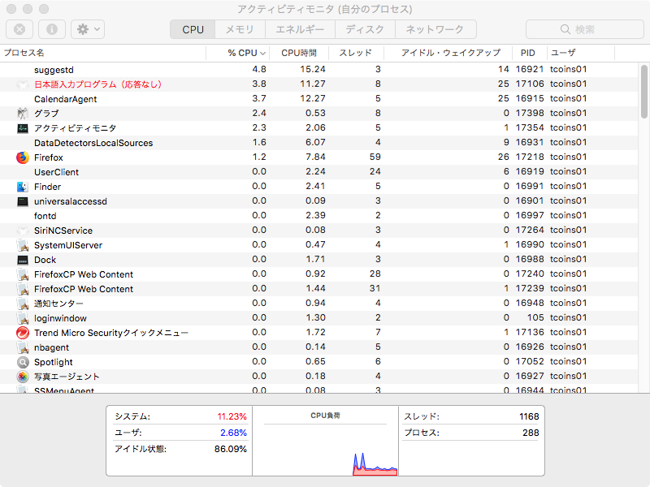The image size is (650, 487).
Task: Click the Finder icon in process list
Action: [23, 187]
